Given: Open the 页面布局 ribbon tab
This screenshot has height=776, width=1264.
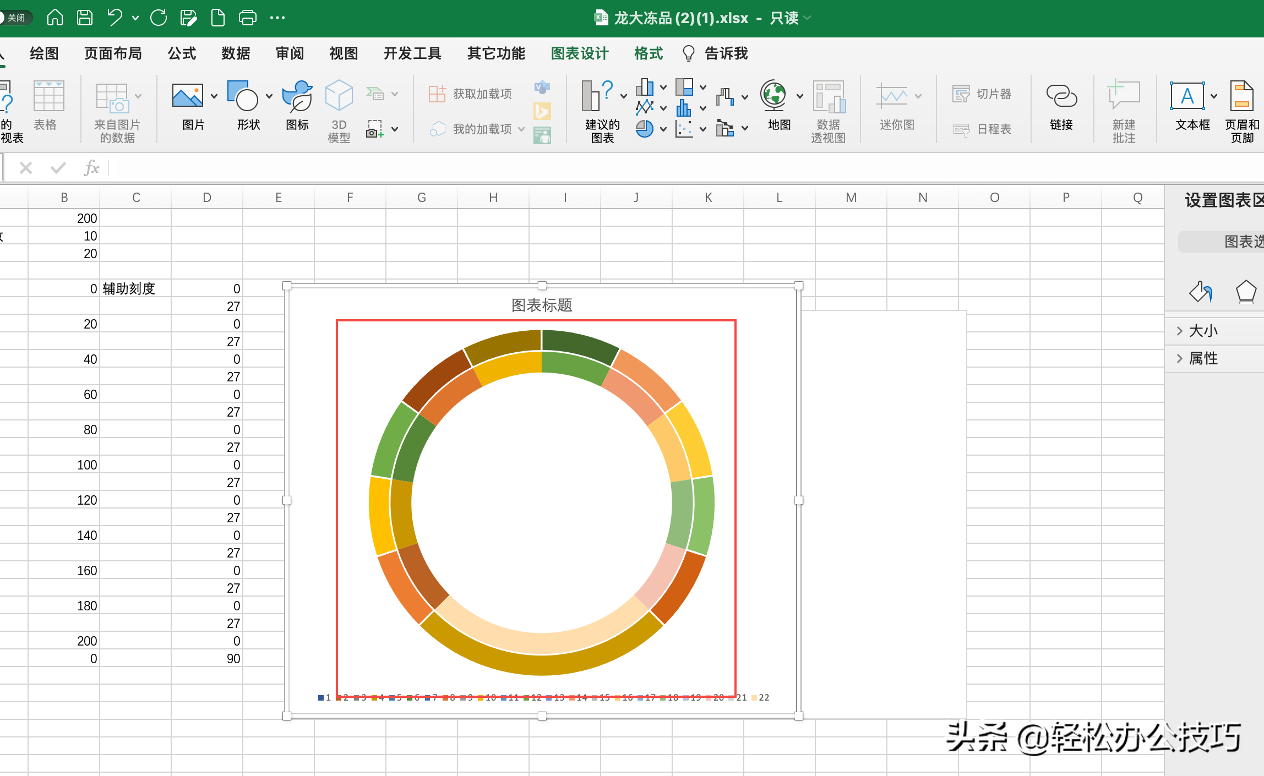Looking at the screenshot, I should (x=113, y=53).
